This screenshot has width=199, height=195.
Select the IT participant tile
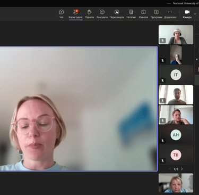pyautogui.click(x=176, y=75)
